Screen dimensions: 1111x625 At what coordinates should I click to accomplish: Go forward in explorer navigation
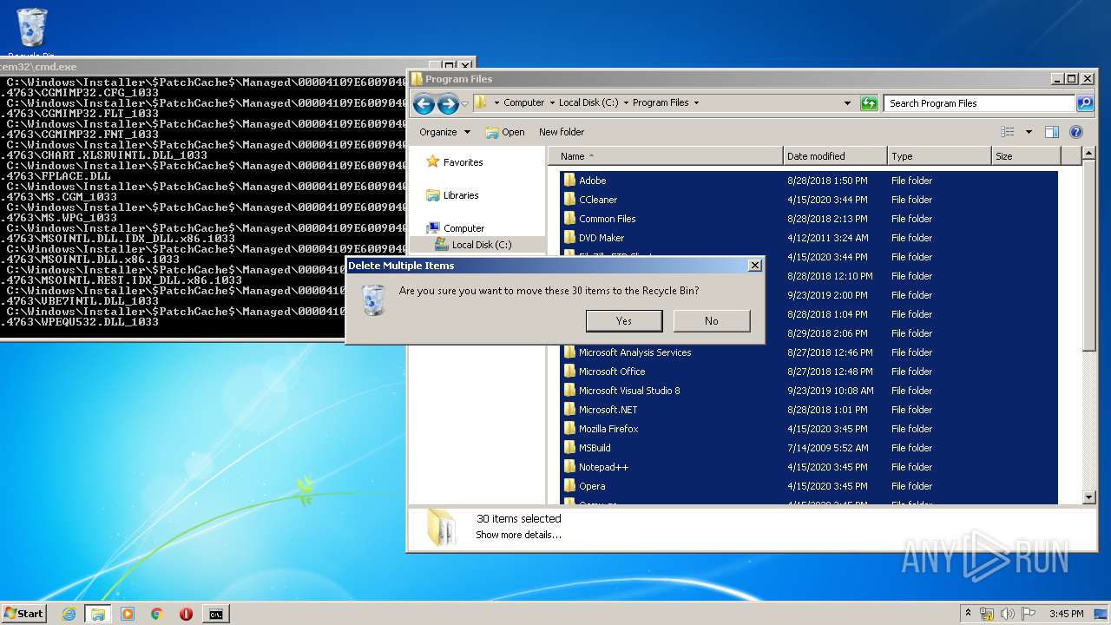coord(448,104)
